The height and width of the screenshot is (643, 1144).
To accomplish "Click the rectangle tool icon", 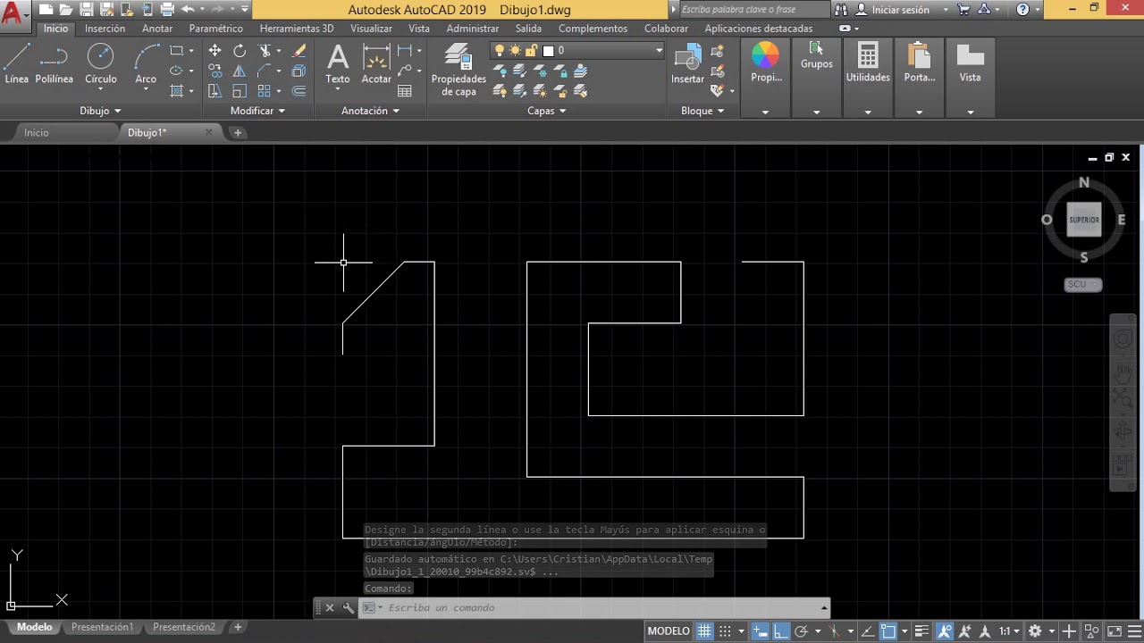I will pyautogui.click(x=177, y=51).
